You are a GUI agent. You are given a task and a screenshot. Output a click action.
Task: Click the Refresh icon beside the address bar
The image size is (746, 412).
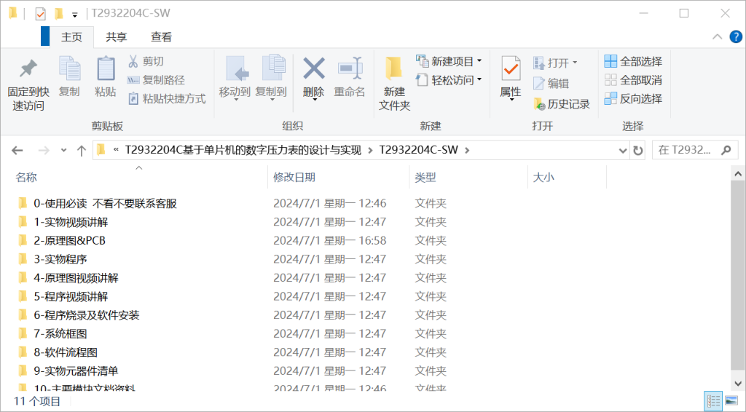638,151
